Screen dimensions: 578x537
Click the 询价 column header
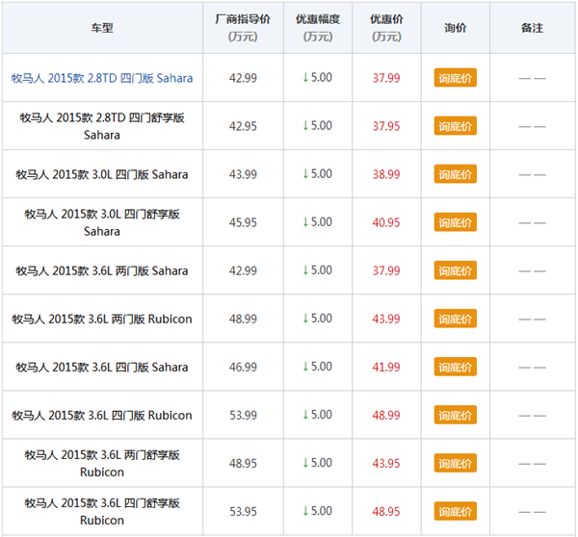(x=456, y=28)
